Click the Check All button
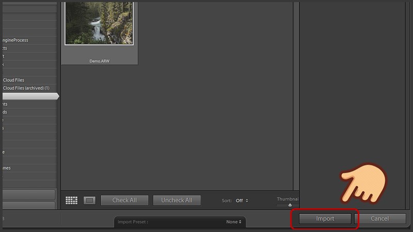 (124, 200)
